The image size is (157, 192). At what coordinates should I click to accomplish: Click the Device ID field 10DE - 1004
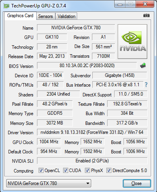tap(50, 75)
